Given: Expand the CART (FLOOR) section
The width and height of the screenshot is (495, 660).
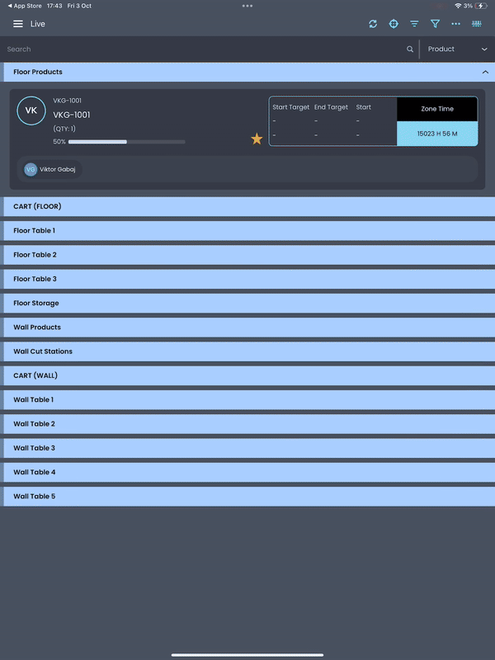Looking at the screenshot, I should 247,206.
